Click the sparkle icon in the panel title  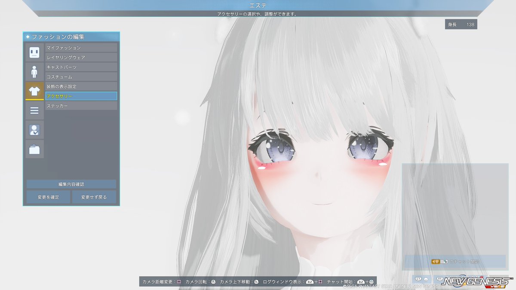[28, 37]
